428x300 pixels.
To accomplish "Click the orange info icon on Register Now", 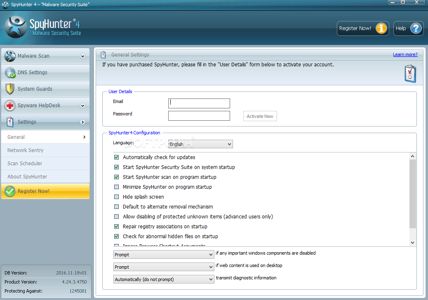I will (381, 28).
